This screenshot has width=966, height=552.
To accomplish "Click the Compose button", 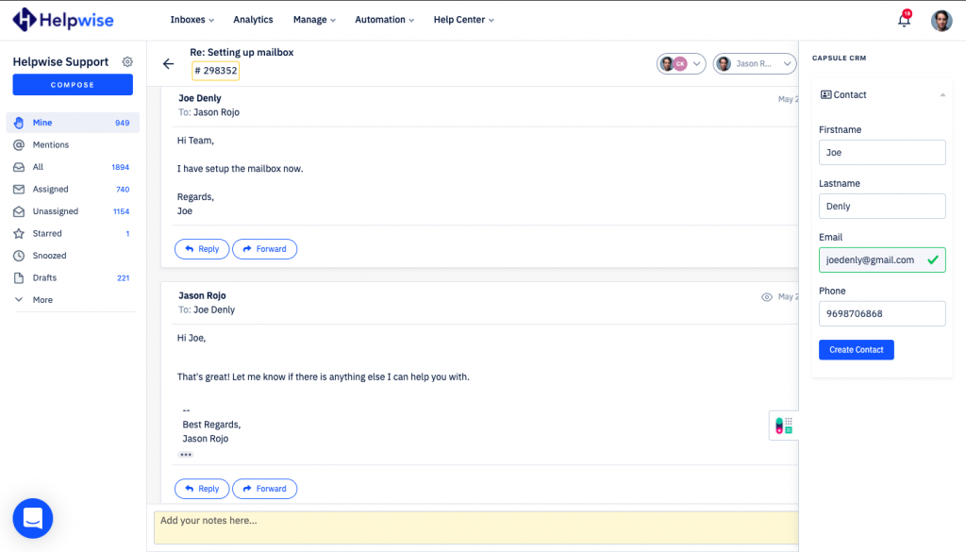I will click(73, 85).
